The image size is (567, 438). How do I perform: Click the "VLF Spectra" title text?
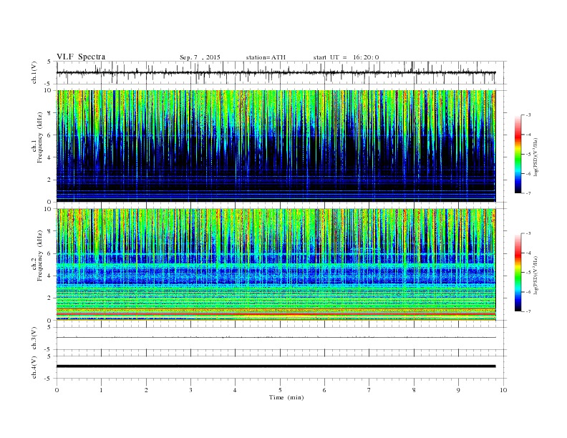(81, 57)
